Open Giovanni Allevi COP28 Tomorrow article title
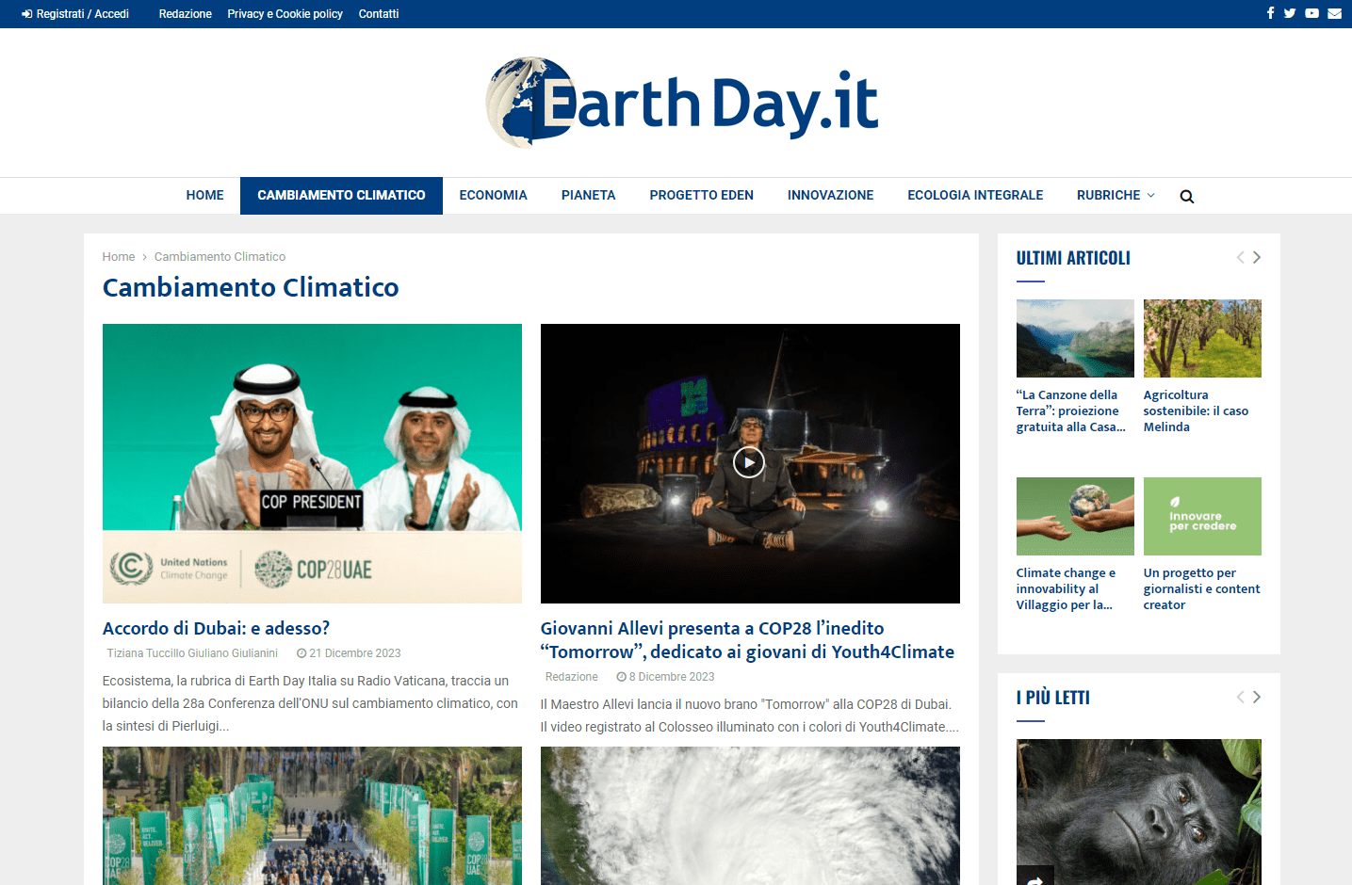The image size is (1352, 885). (x=747, y=640)
